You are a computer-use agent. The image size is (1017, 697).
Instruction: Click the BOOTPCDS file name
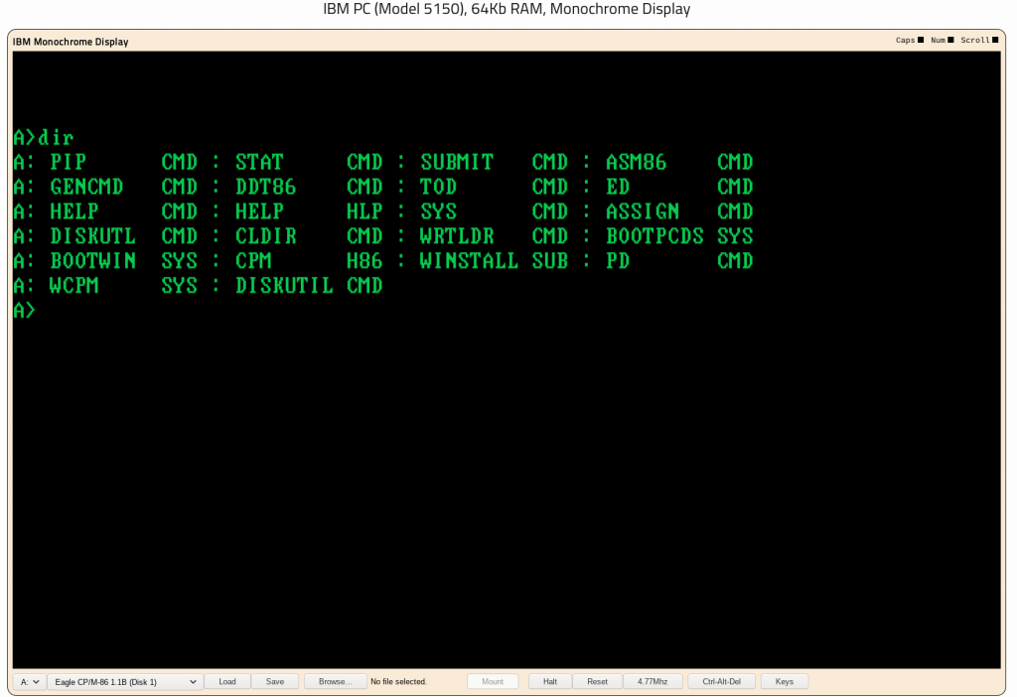tap(655, 236)
